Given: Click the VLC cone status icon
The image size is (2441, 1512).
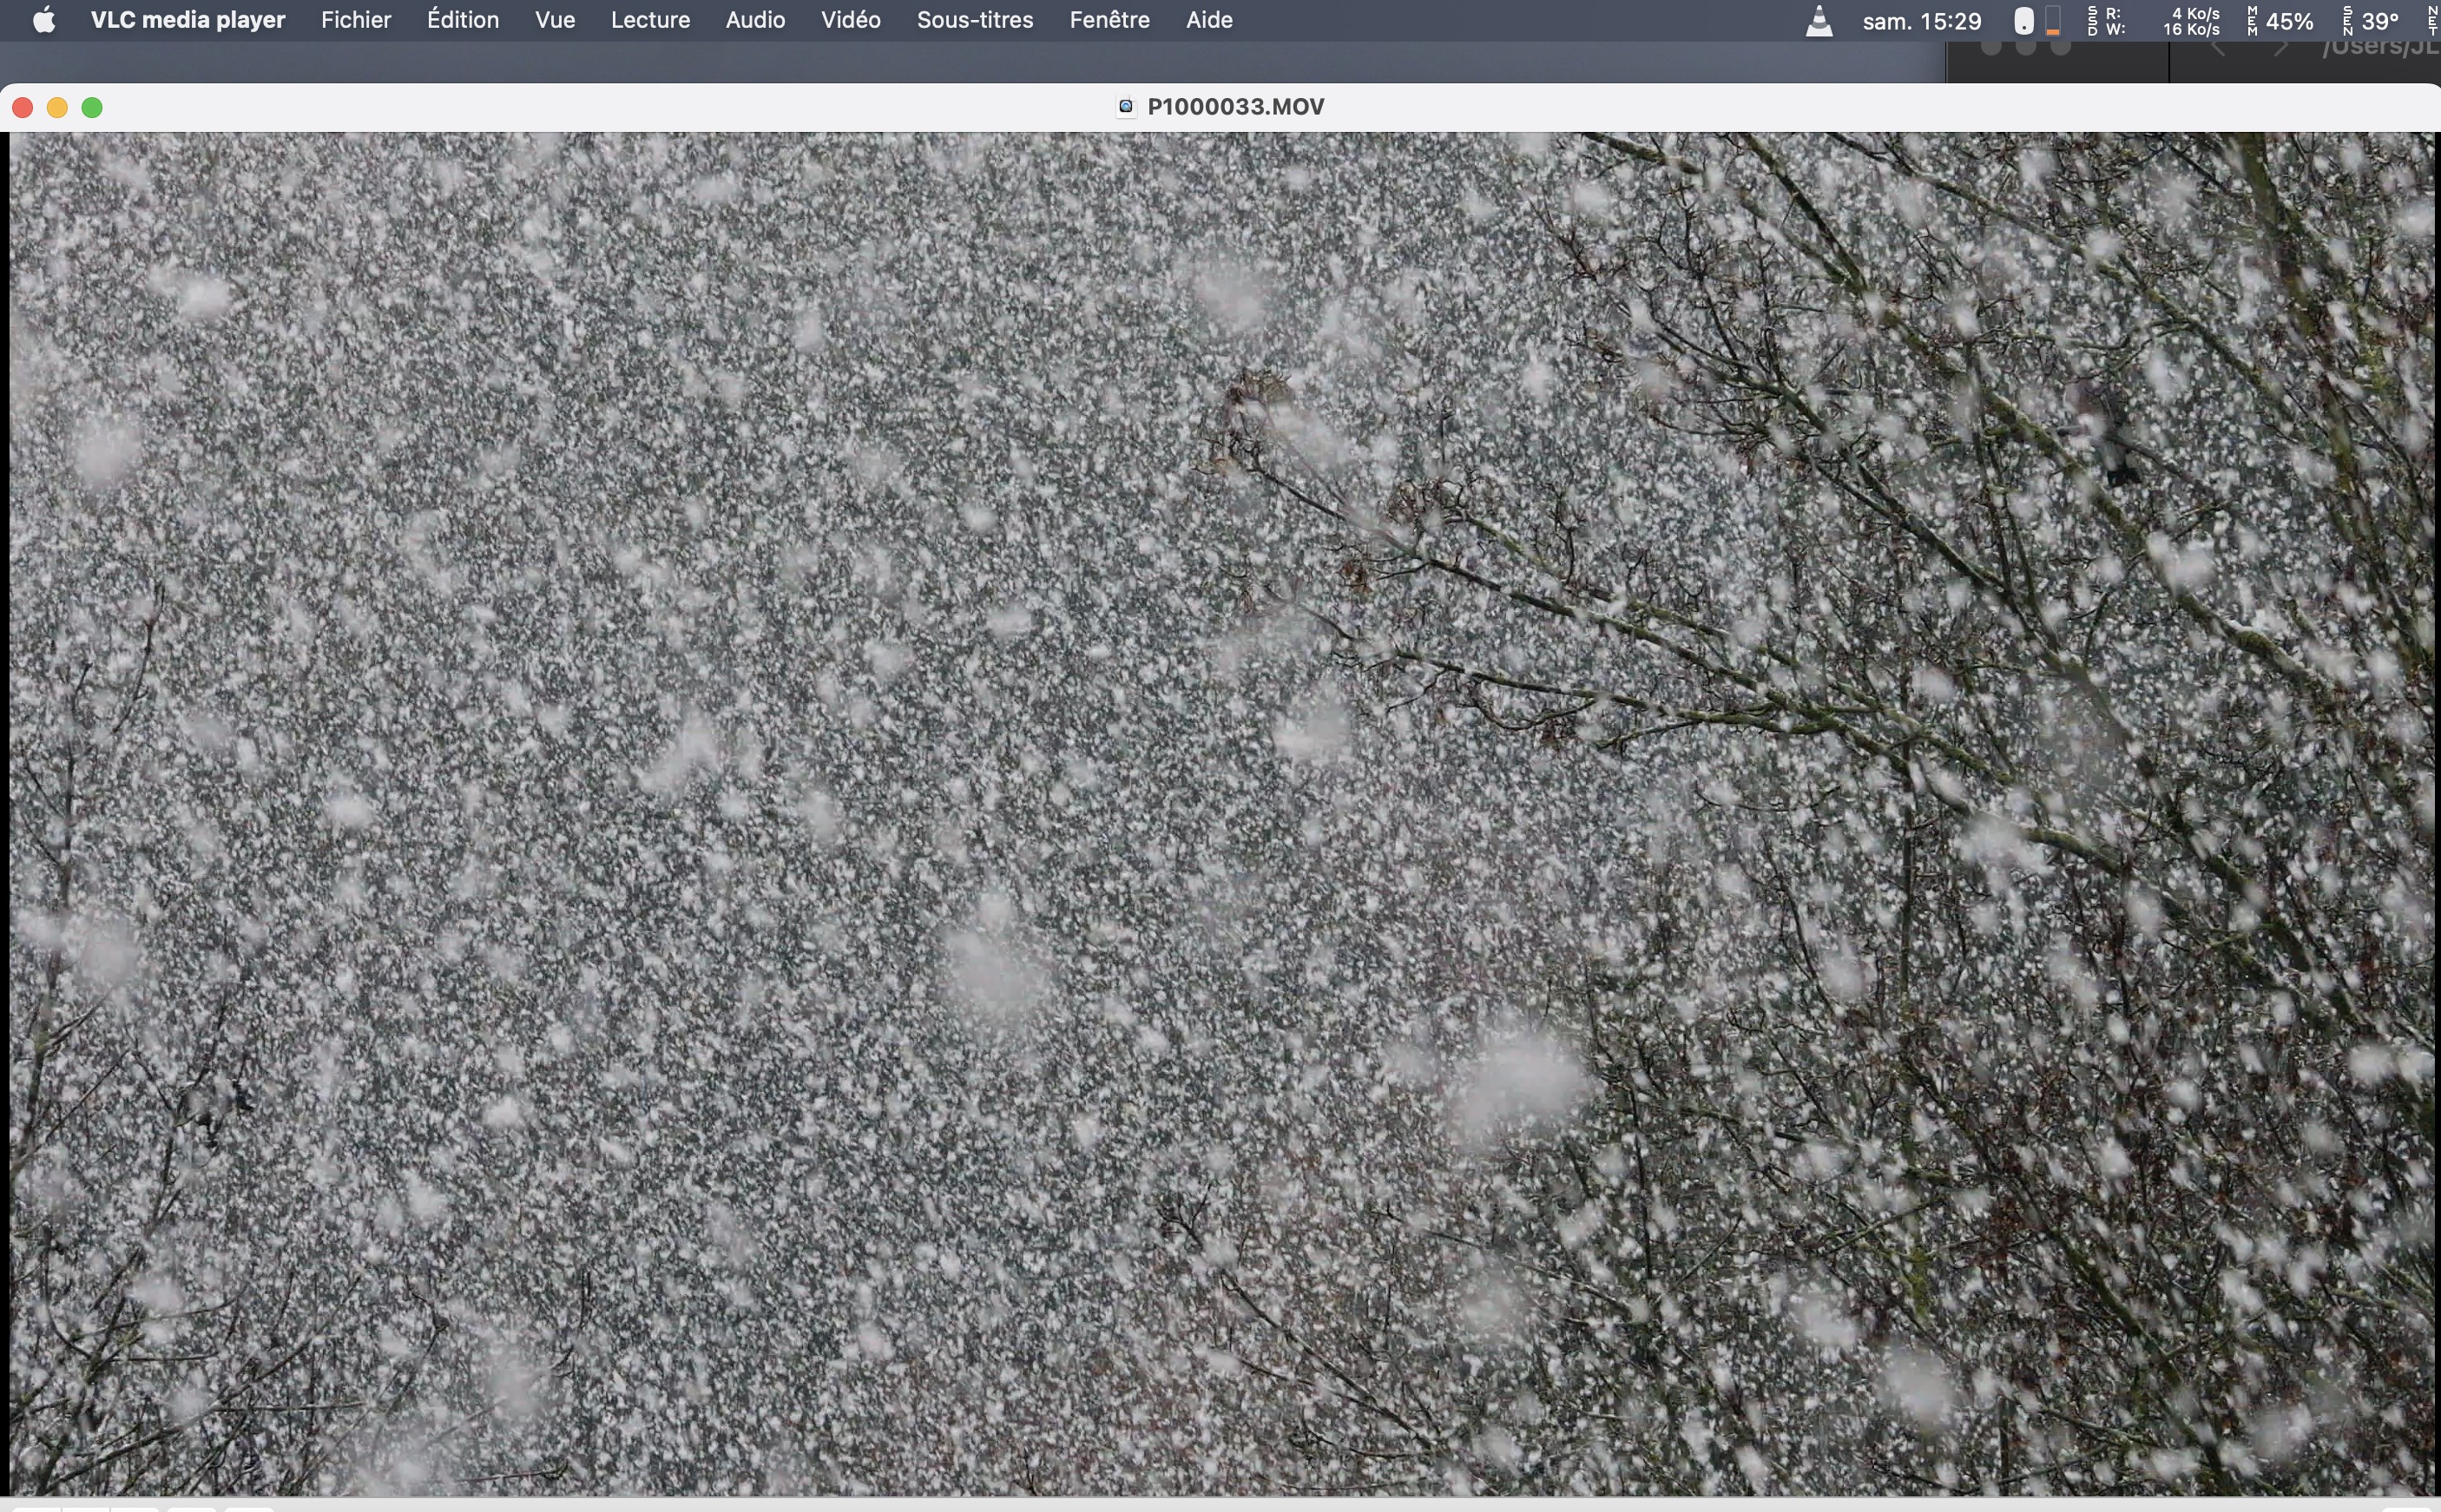Looking at the screenshot, I should (x=1819, y=21).
